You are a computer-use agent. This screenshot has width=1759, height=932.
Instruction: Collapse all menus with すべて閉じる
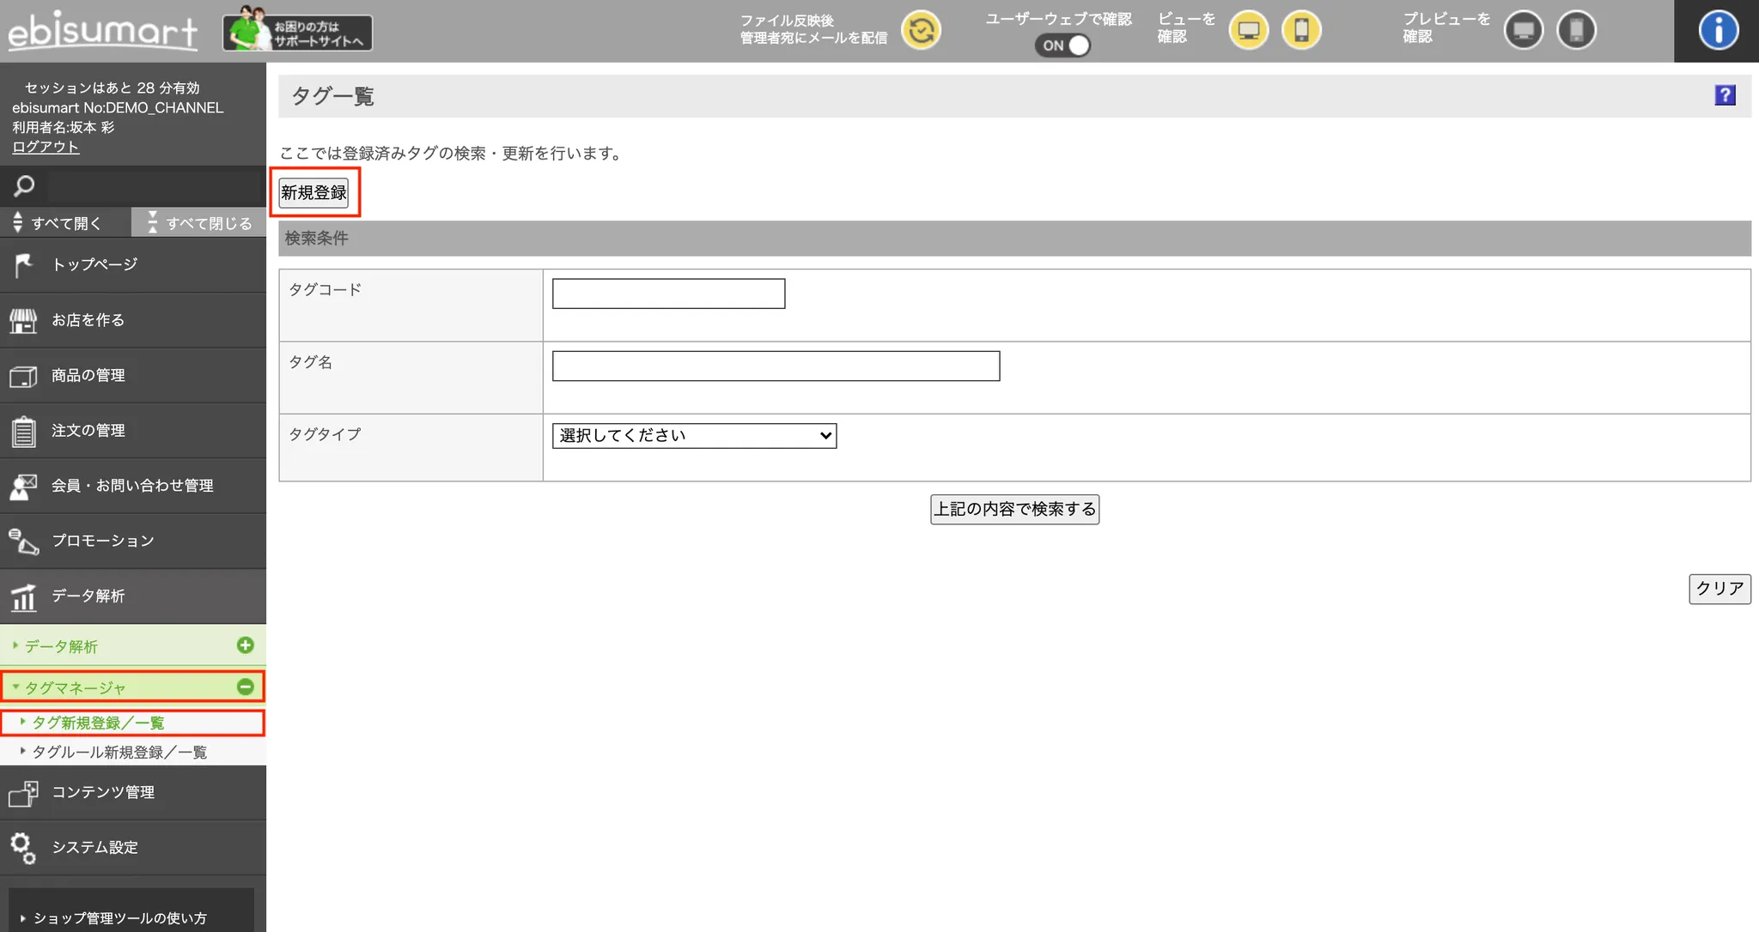pyautogui.click(x=199, y=223)
